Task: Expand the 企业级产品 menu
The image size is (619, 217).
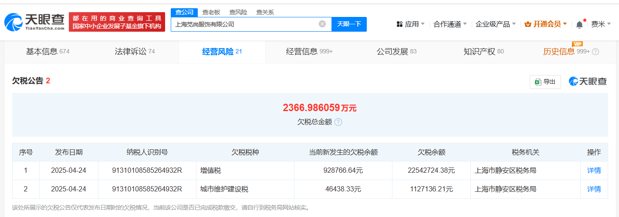Action: (496, 24)
